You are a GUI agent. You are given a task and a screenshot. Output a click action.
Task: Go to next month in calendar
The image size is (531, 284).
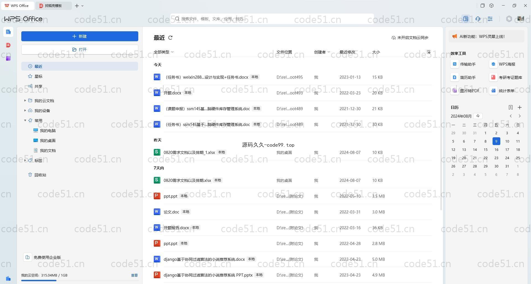[x=520, y=116]
